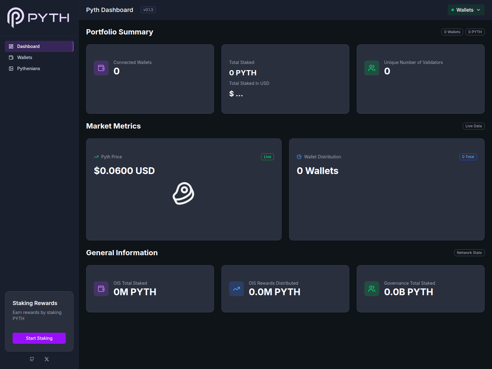The image size is (492, 369).
Task: Click the Connected Wallets purple wallet icon
Action: click(x=101, y=68)
